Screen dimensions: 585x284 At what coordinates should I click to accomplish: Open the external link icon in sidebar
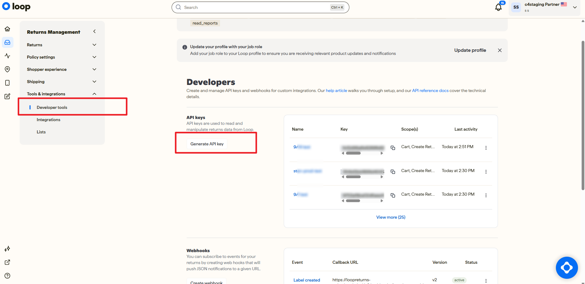(7, 262)
